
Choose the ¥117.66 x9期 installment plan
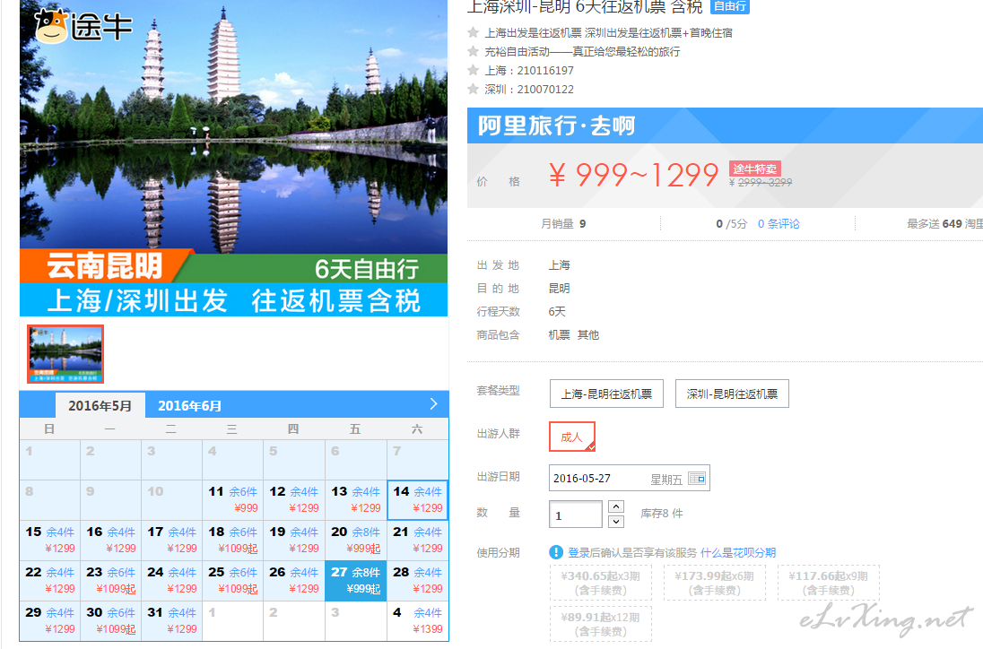point(828,583)
